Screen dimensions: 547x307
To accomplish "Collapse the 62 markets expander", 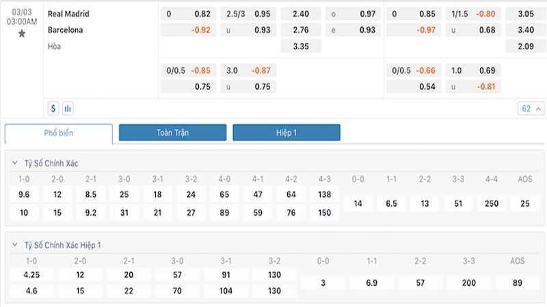I will [x=531, y=108].
